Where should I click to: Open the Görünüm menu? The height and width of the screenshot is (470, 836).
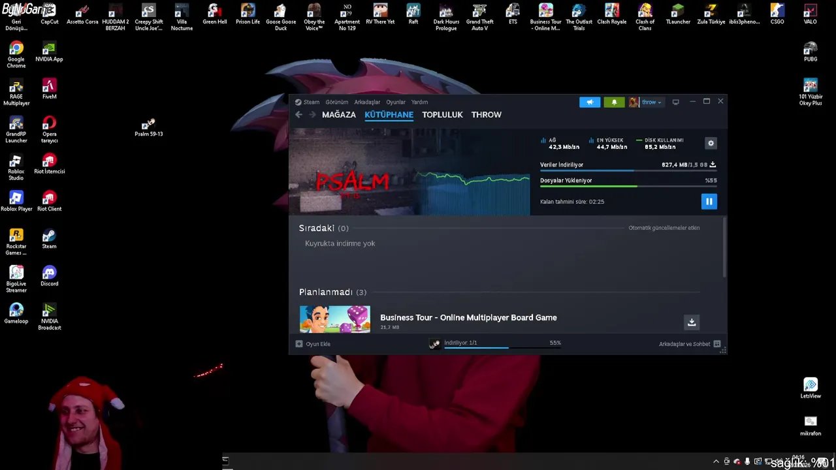[x=337, y=102]
